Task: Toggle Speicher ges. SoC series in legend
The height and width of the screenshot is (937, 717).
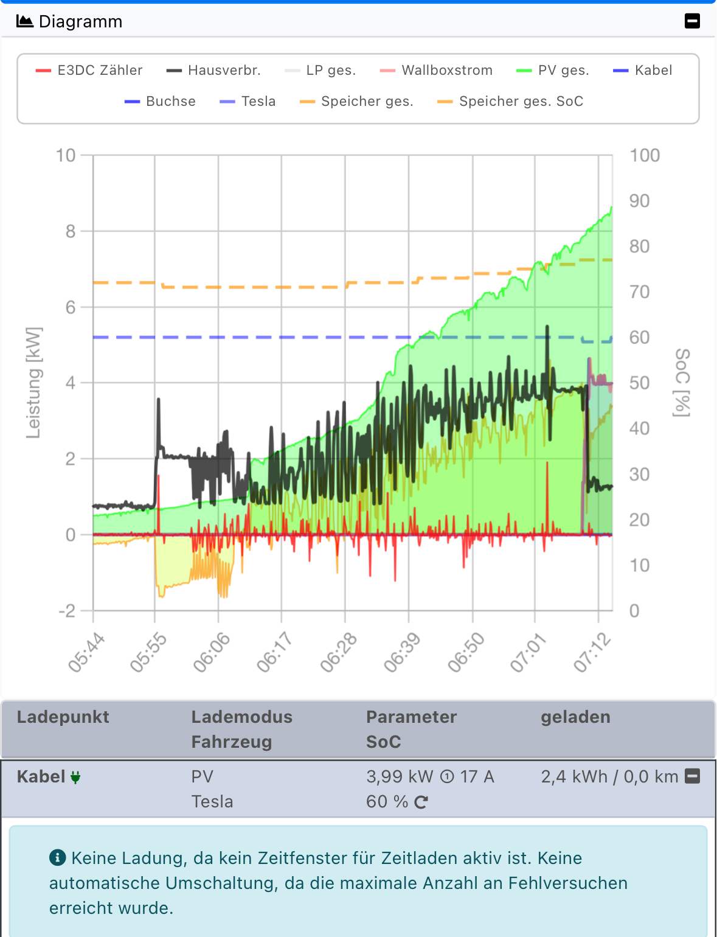Action: [510, 101]
